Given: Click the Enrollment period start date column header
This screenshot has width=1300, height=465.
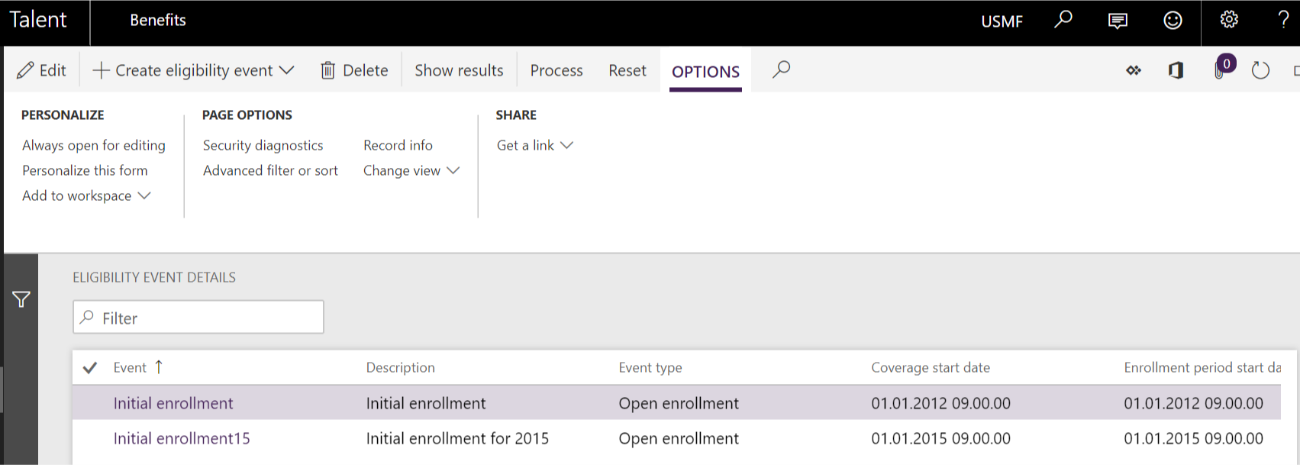Looking at the screenshot, I should click(1202, 367).
